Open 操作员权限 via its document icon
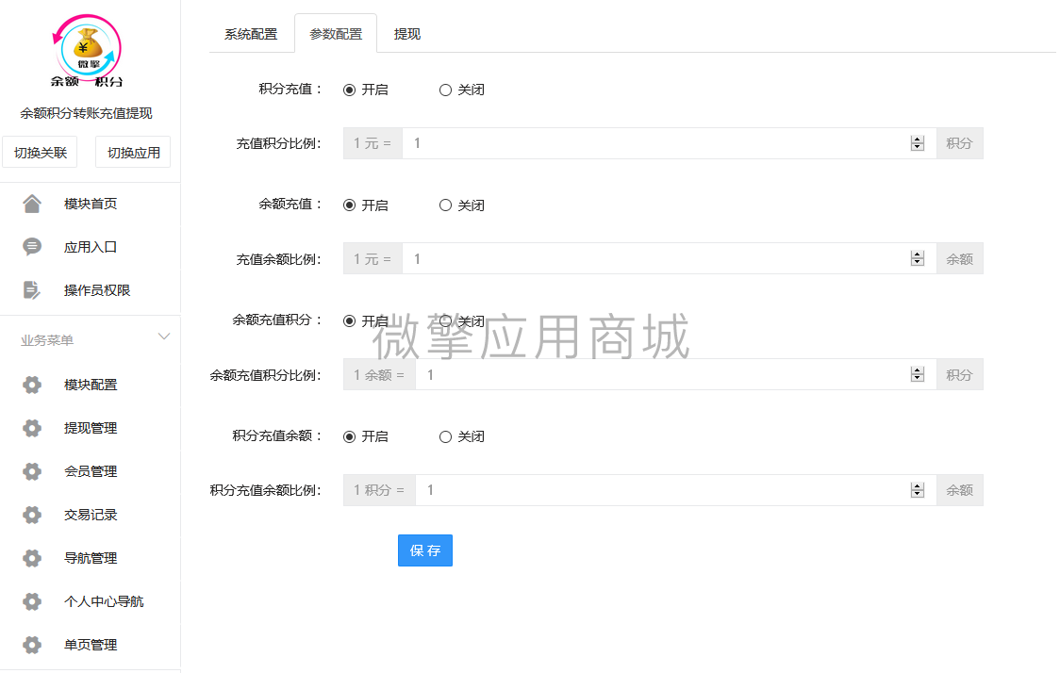The width and height of the screenshot is (1060, 673). pos(32,289)
